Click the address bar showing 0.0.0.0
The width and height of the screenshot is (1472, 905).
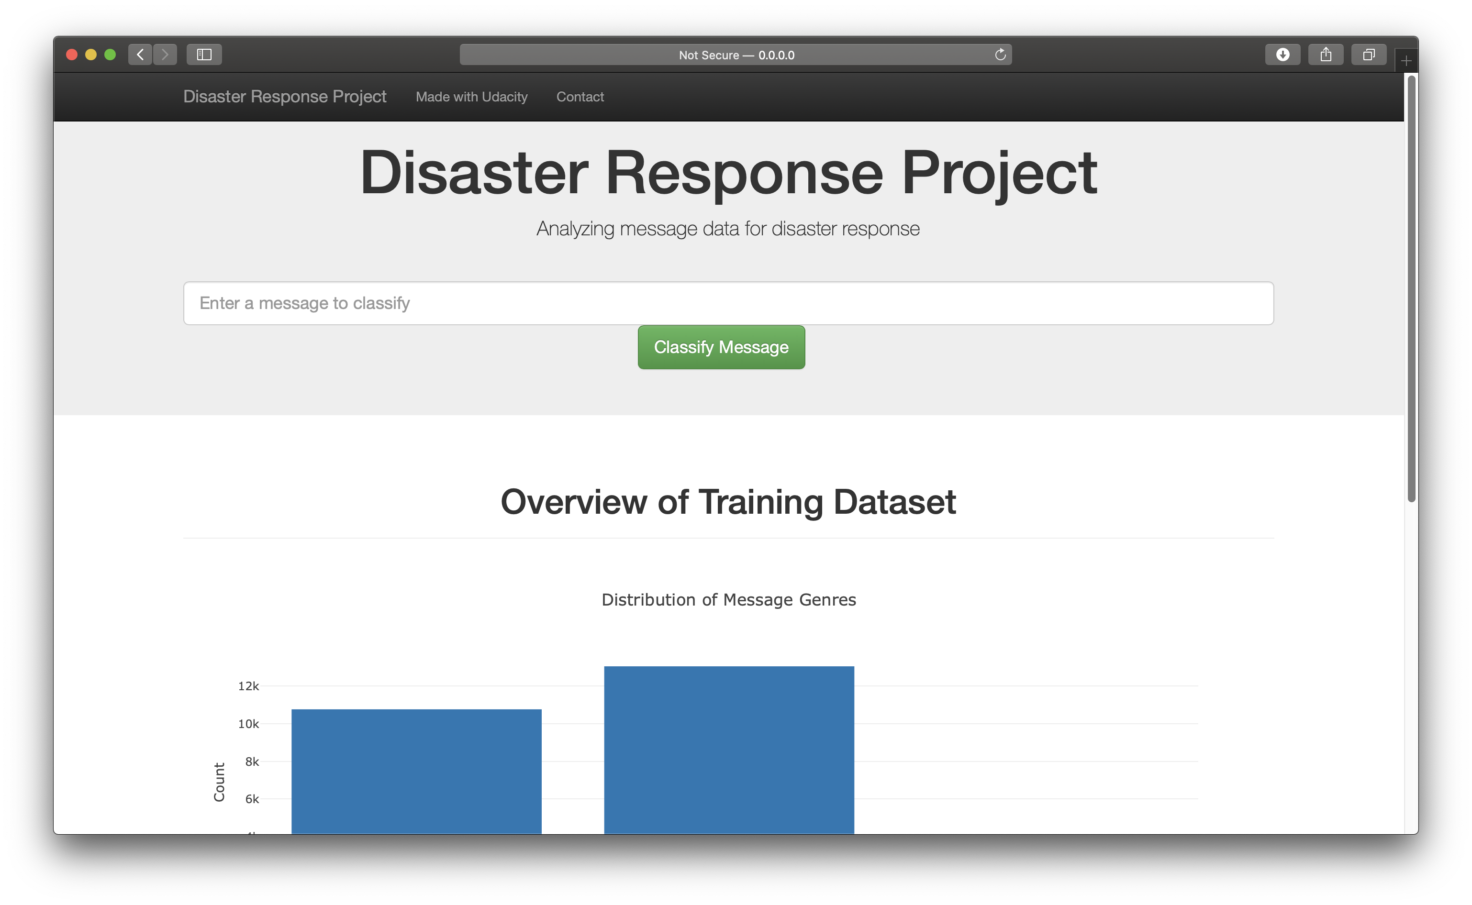(736, 55)
